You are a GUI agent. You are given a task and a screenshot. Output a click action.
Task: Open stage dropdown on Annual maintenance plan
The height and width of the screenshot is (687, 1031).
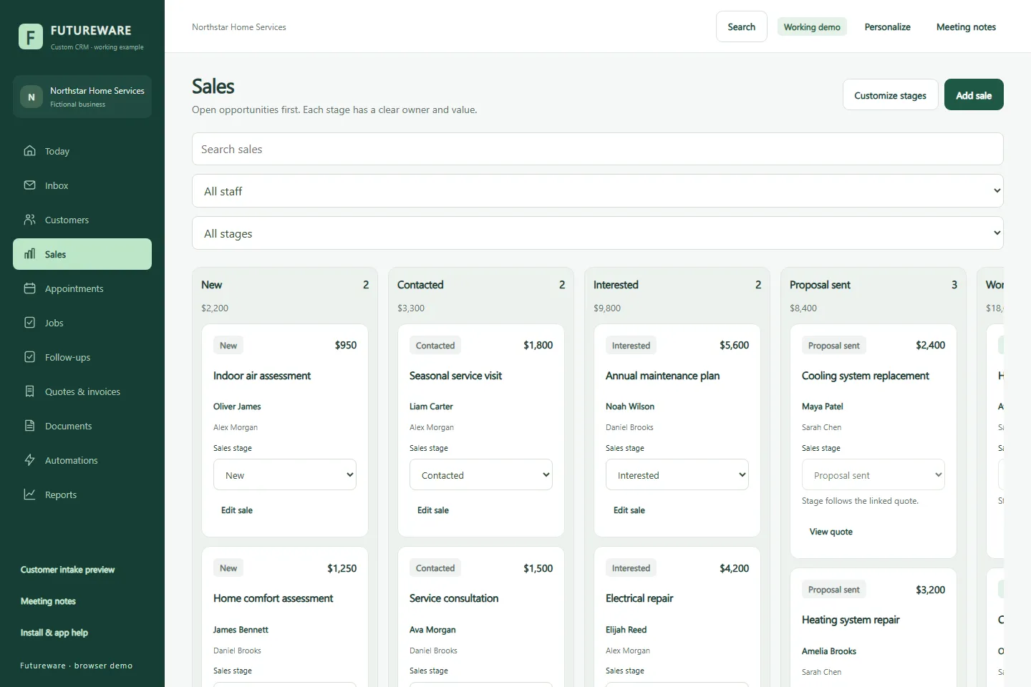coord(677,474)
